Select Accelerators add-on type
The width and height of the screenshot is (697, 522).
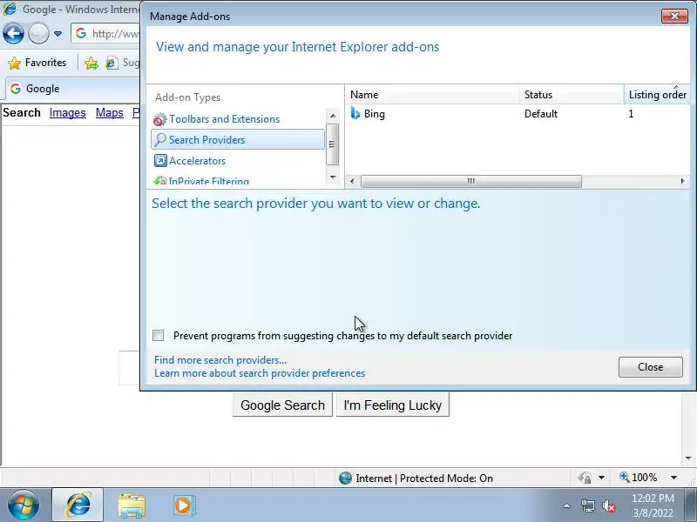click(238, 161)
